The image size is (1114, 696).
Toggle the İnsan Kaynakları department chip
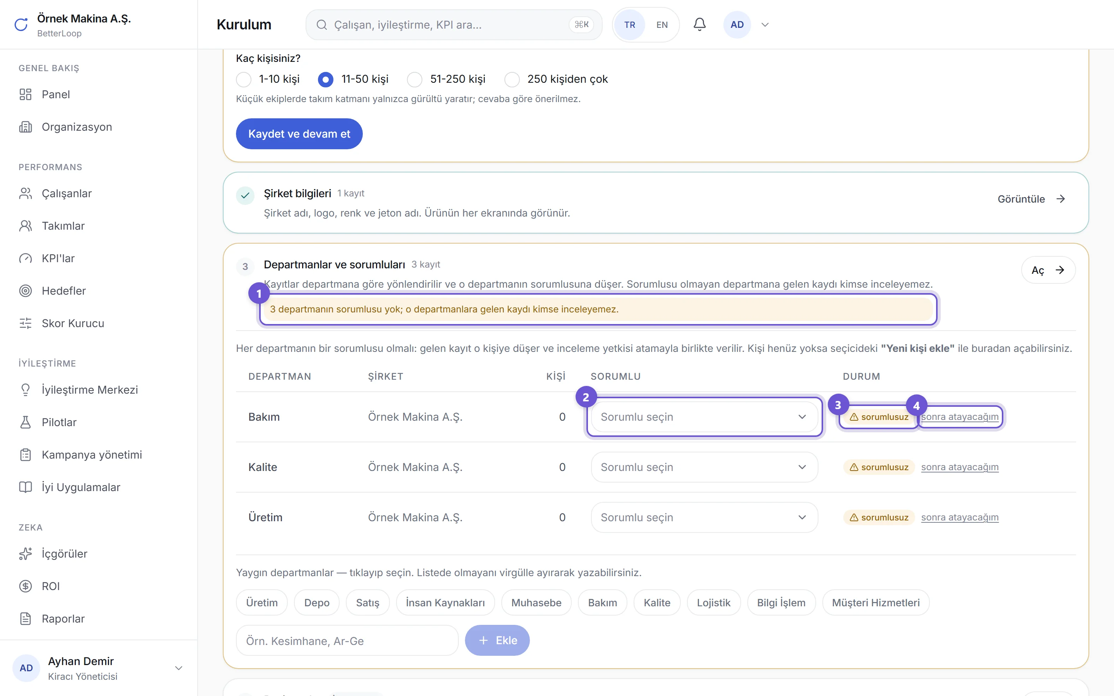445,602
